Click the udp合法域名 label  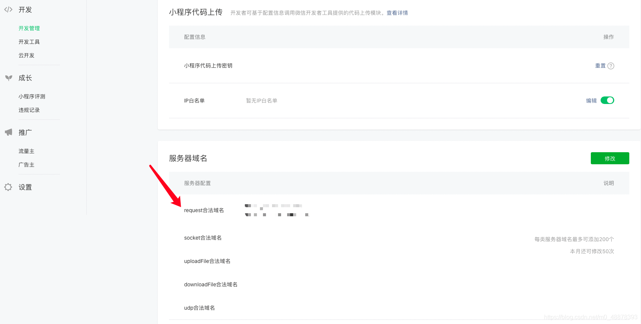pos(200,308)
